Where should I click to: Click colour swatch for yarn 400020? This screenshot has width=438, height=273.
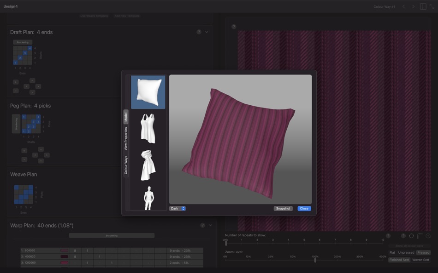pos(64,256)
